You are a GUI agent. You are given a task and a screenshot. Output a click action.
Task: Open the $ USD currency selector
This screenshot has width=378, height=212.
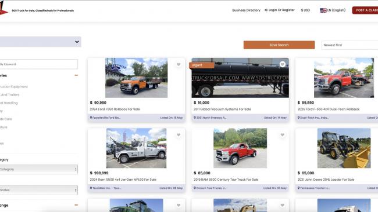tap(305, 10)
